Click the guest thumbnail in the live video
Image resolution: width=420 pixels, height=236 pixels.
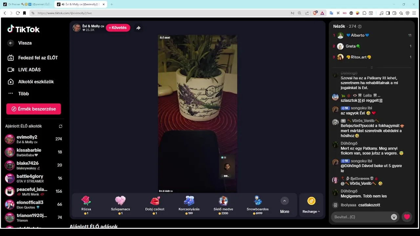(x=227, y=167)
